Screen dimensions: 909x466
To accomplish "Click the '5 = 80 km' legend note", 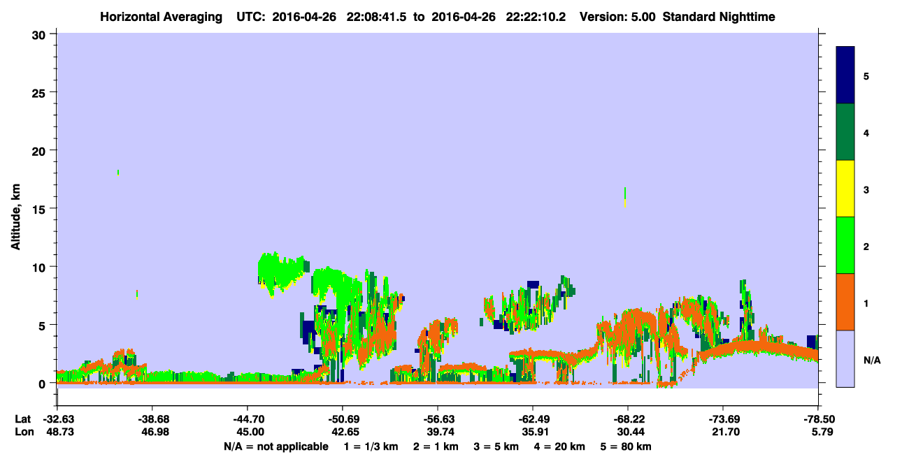I will coord(627,446).
